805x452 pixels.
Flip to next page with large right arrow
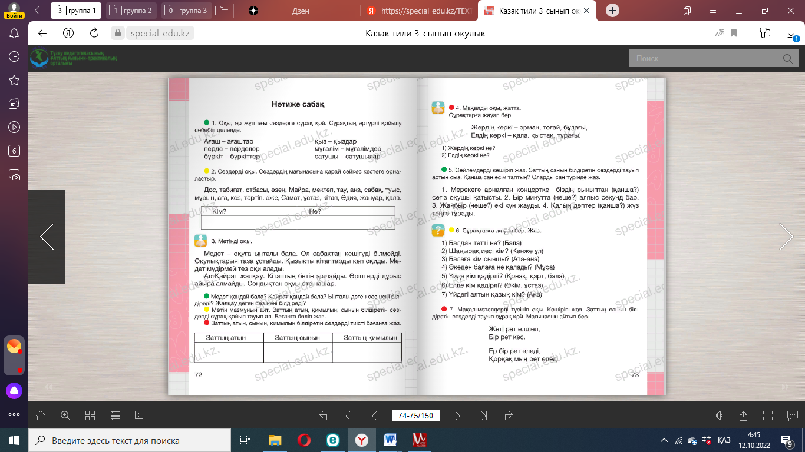(x=787, y=237)
